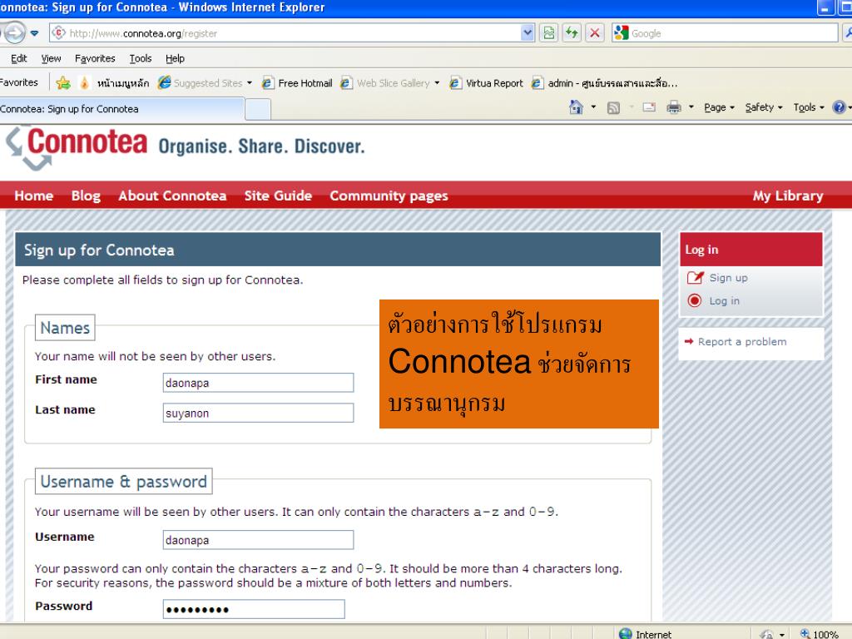852x639 pixels.
Task: Click the Print icon
Action: pyautogui.click(x=674, y=107)
